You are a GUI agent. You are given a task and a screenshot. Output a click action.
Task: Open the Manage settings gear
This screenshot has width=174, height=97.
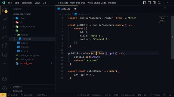point(4,88)
